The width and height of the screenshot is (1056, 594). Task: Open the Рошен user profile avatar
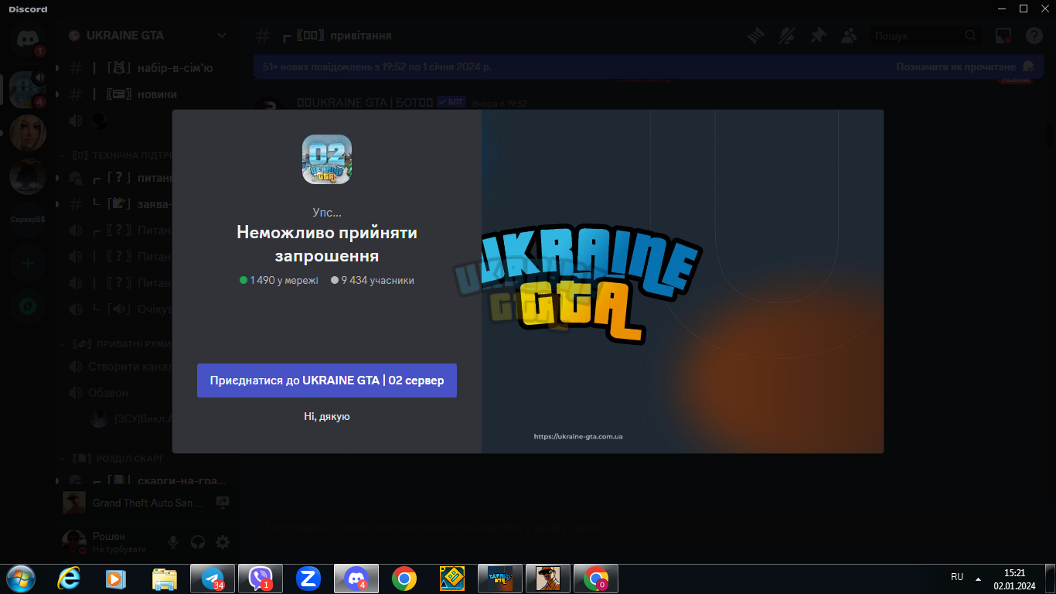tap(74, 542)
